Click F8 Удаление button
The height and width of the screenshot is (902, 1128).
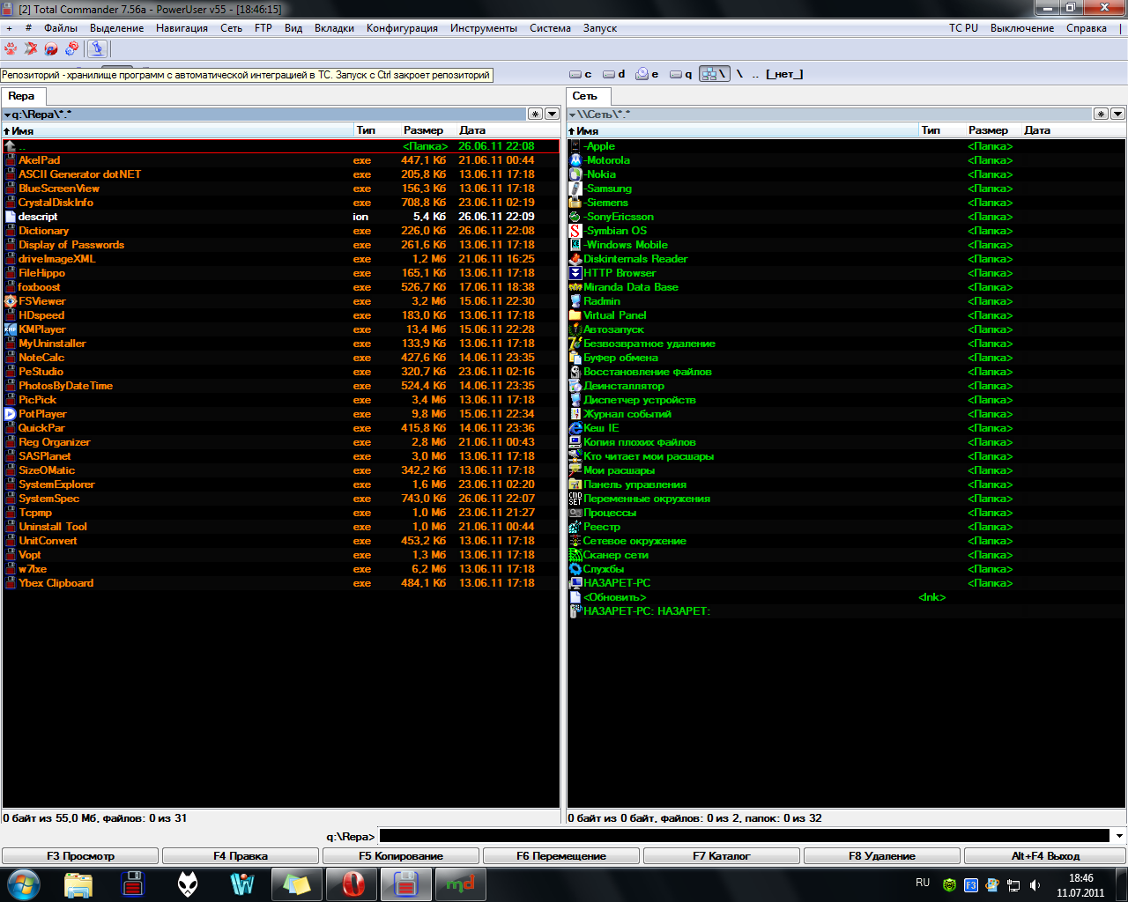click(x=882, y=855)
